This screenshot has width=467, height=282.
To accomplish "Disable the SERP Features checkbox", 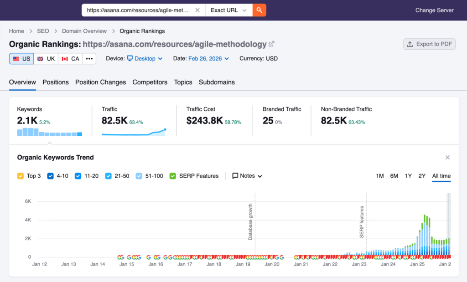I will tap(173, 176).
